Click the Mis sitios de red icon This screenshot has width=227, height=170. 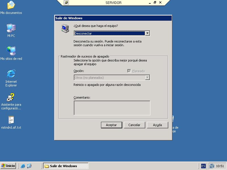point(11,51)
